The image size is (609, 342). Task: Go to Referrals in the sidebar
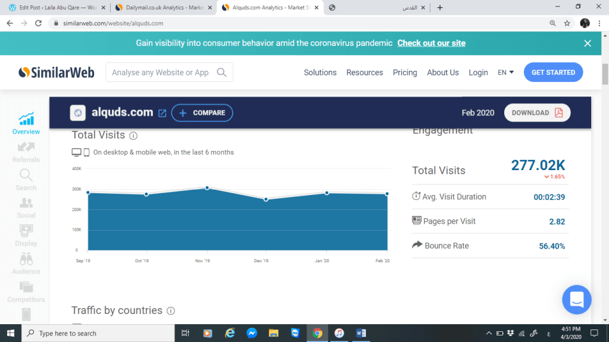point(26,152)
